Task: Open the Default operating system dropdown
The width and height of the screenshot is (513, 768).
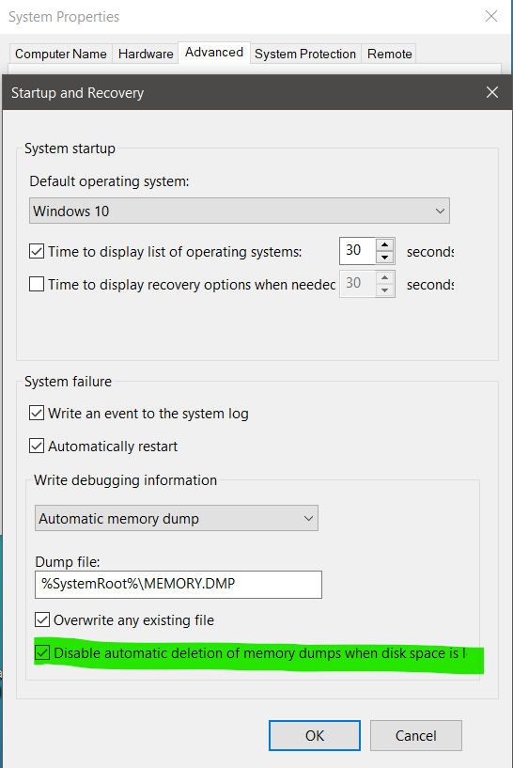Action: point(240,212)
